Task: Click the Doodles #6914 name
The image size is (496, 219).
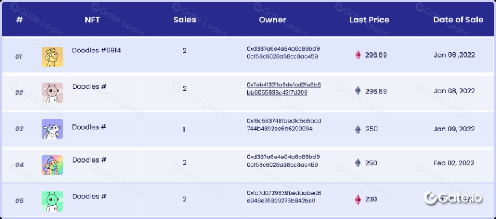Action: point(96,51)
